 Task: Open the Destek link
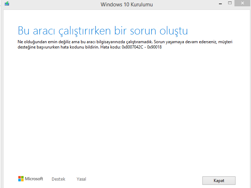[58, 179]
